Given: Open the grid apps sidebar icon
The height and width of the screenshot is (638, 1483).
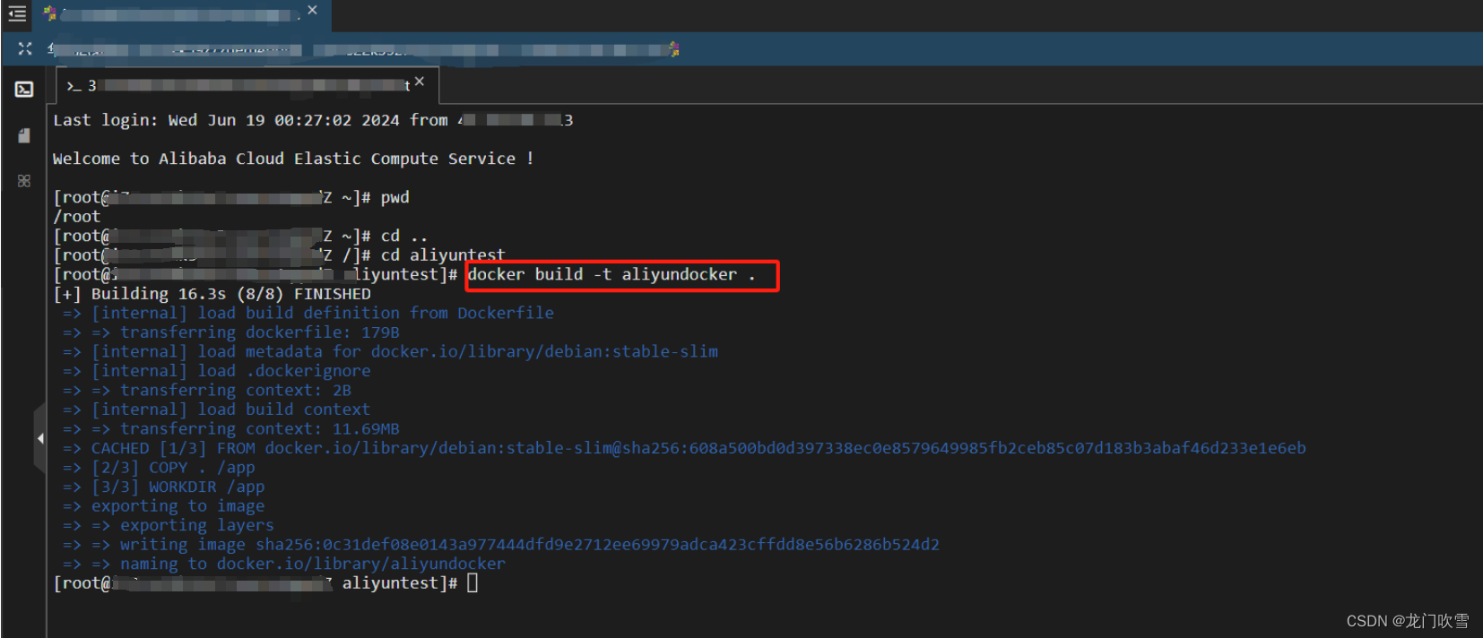Looking at the screenshot, I should [24, 181].
